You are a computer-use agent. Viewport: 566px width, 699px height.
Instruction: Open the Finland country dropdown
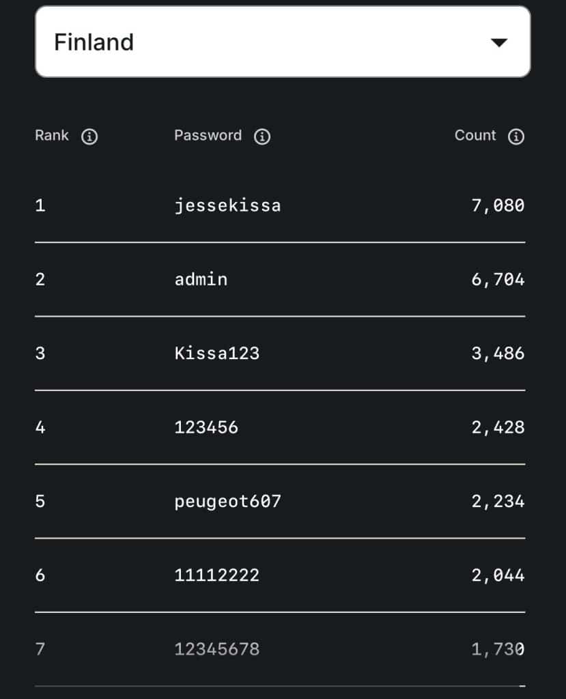(283, 42)
